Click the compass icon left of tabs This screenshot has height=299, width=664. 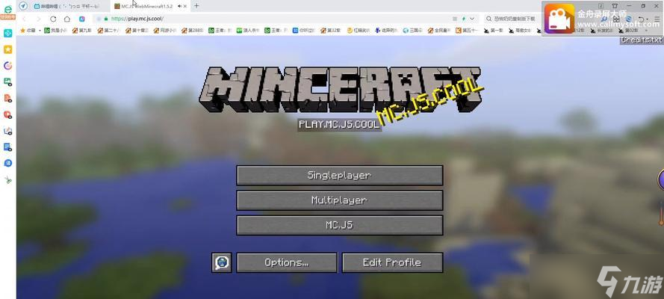coord(23,6)
